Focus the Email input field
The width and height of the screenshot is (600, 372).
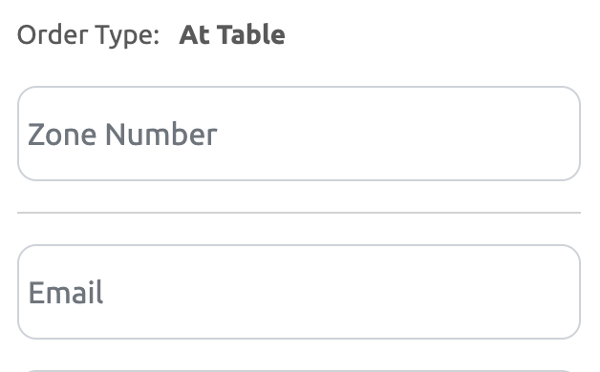point(299,292)
